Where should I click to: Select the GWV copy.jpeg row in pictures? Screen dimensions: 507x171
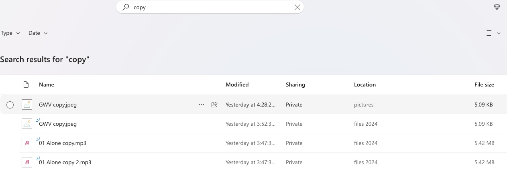click(x=10, y=105)
